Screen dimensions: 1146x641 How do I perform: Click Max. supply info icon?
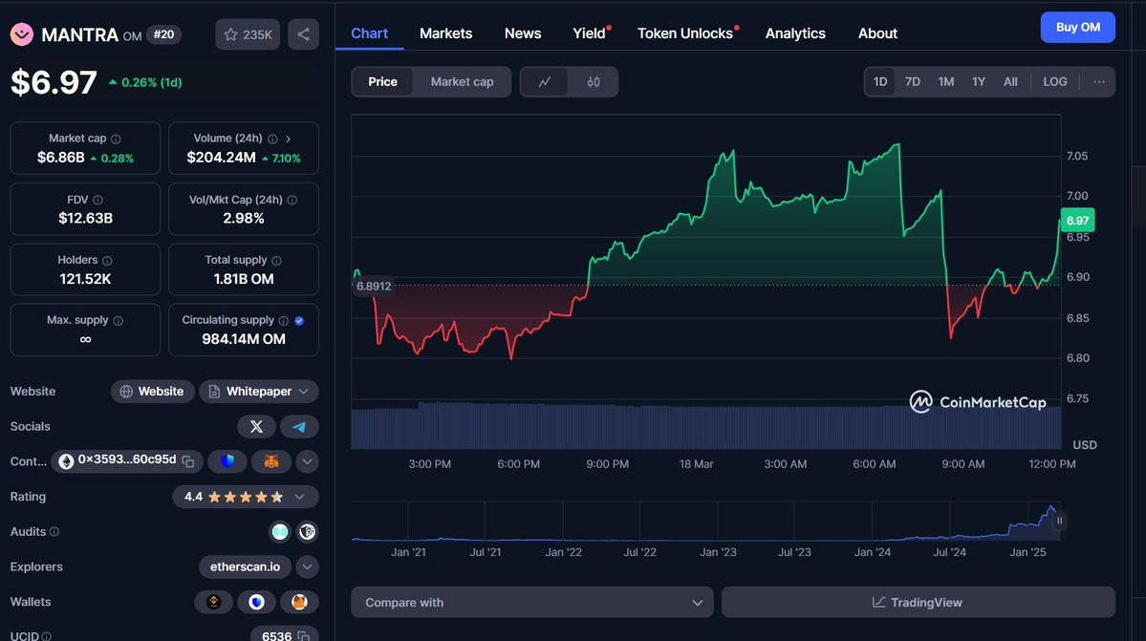pos(119,321)
